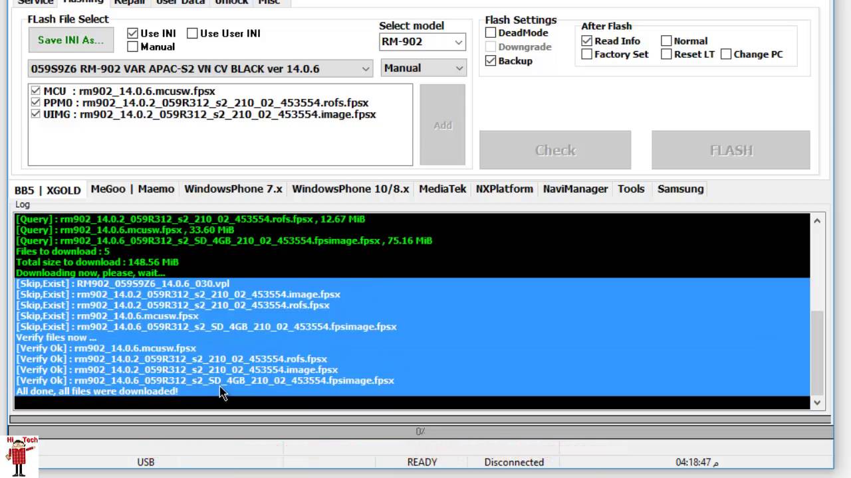
Task: Switch to BB5 | XGOLD tab
Action: pos(48,190)
